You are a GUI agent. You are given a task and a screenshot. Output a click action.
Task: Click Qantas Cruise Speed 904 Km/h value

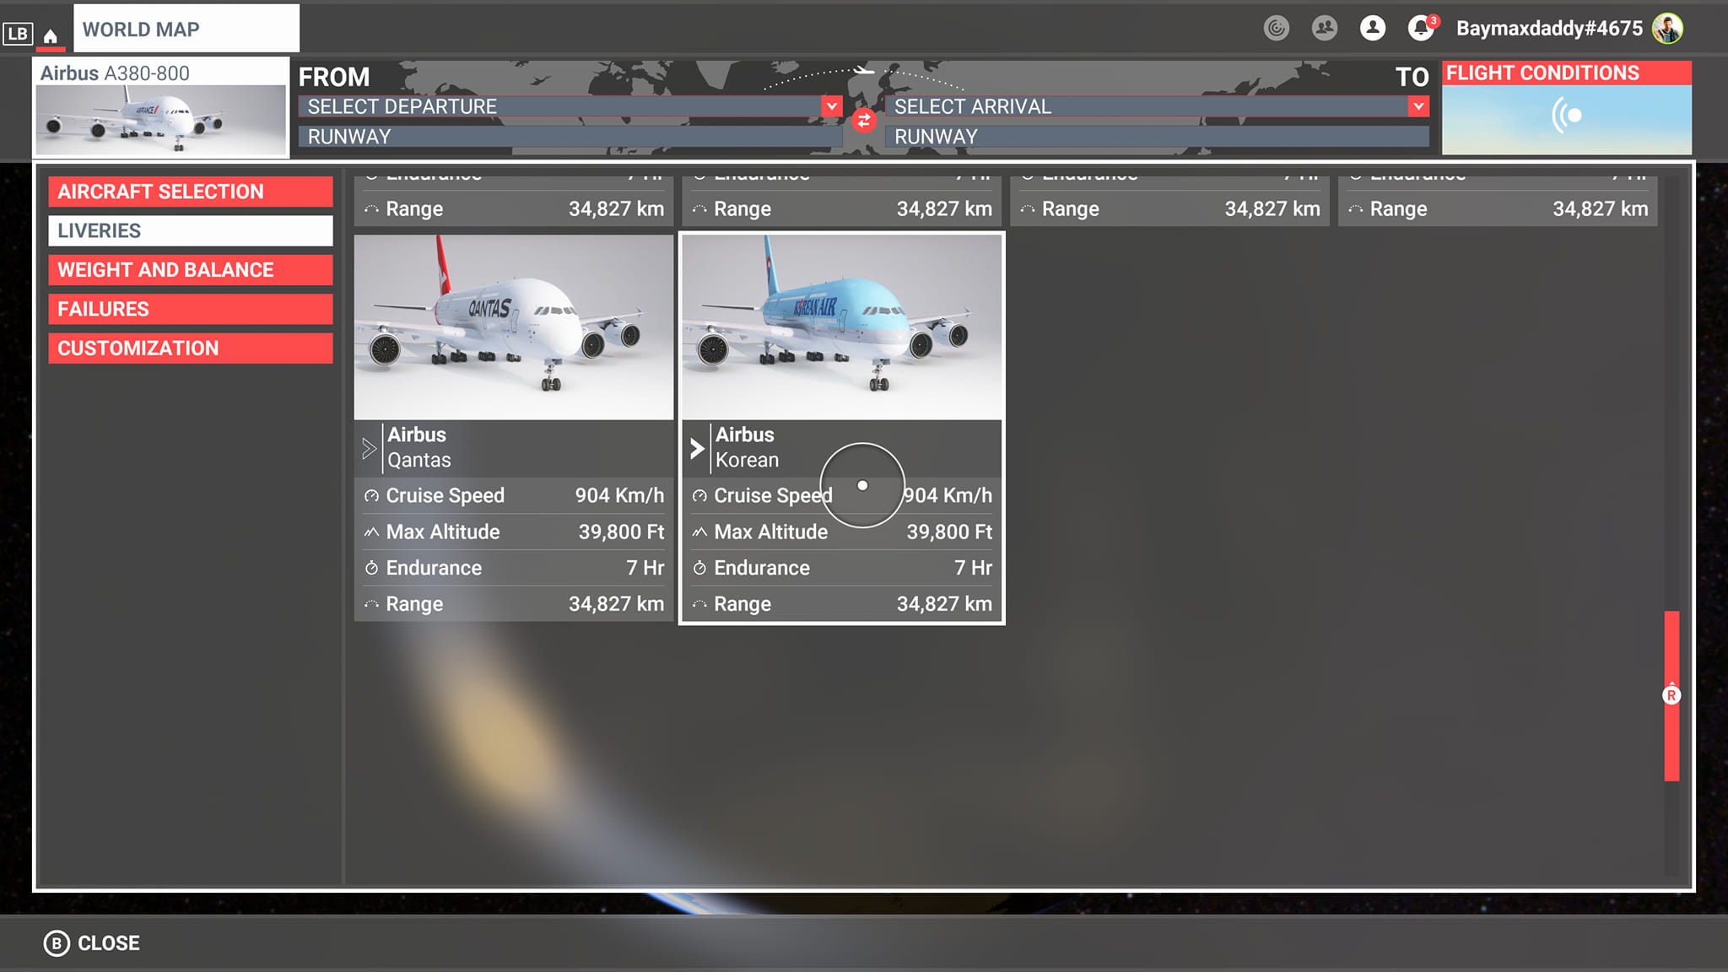coord(619,495)
